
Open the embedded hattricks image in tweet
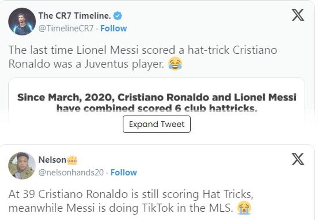tap(156, 101)
